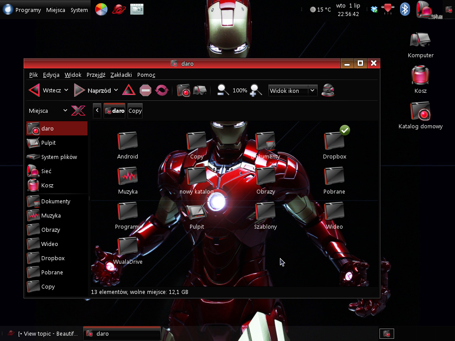Select the Programy folder in file view

coord(128,211)
